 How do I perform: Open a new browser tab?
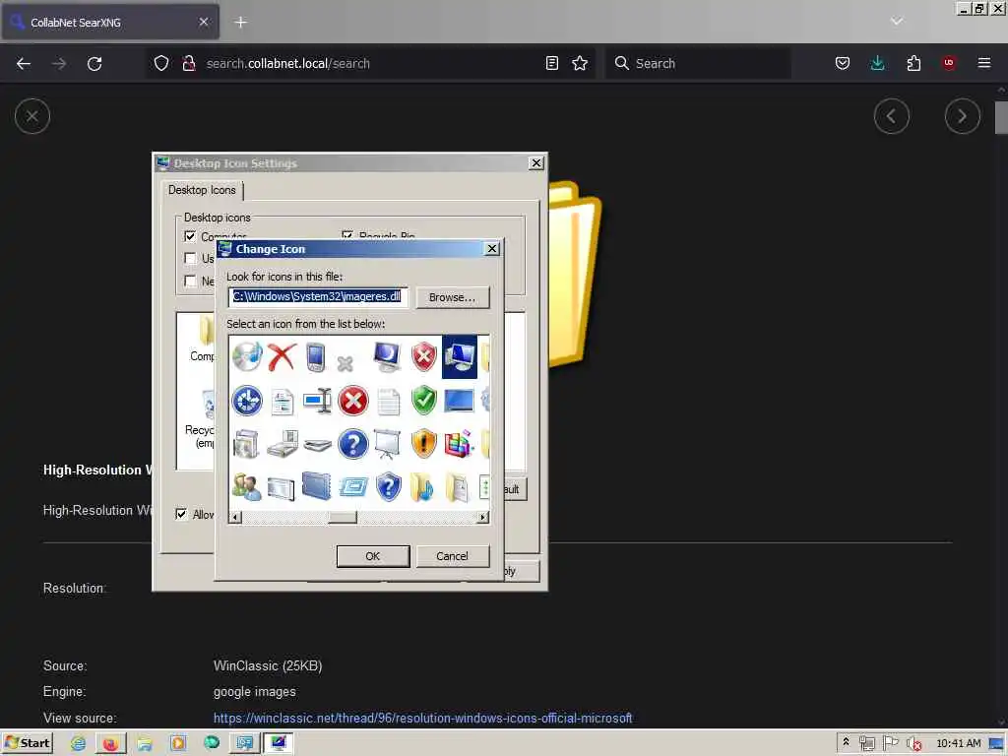(x=240, y=23)
